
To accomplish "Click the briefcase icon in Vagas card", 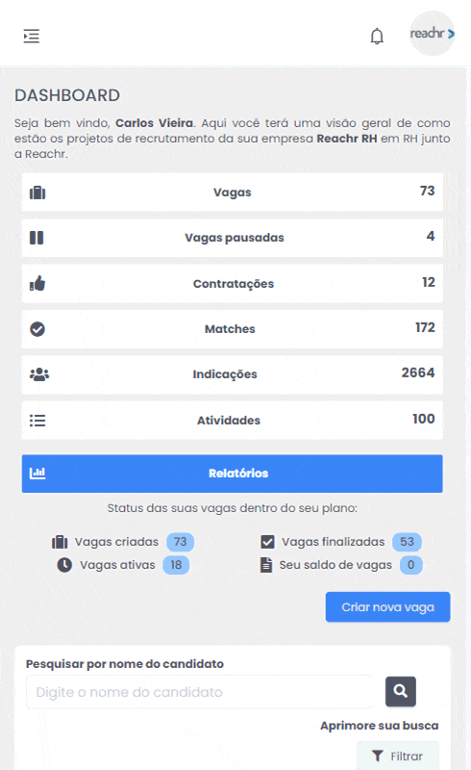I will (37, 192).
